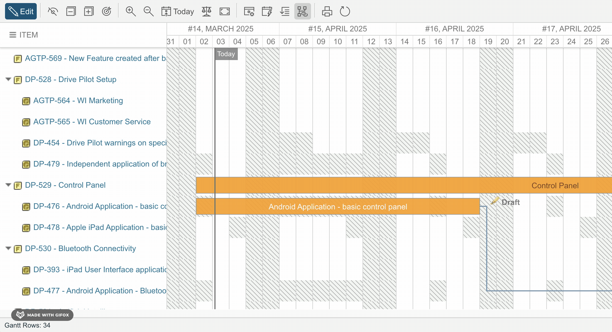Click work item icon beside DP-479
612x332 pixels.
coord(26,164)
